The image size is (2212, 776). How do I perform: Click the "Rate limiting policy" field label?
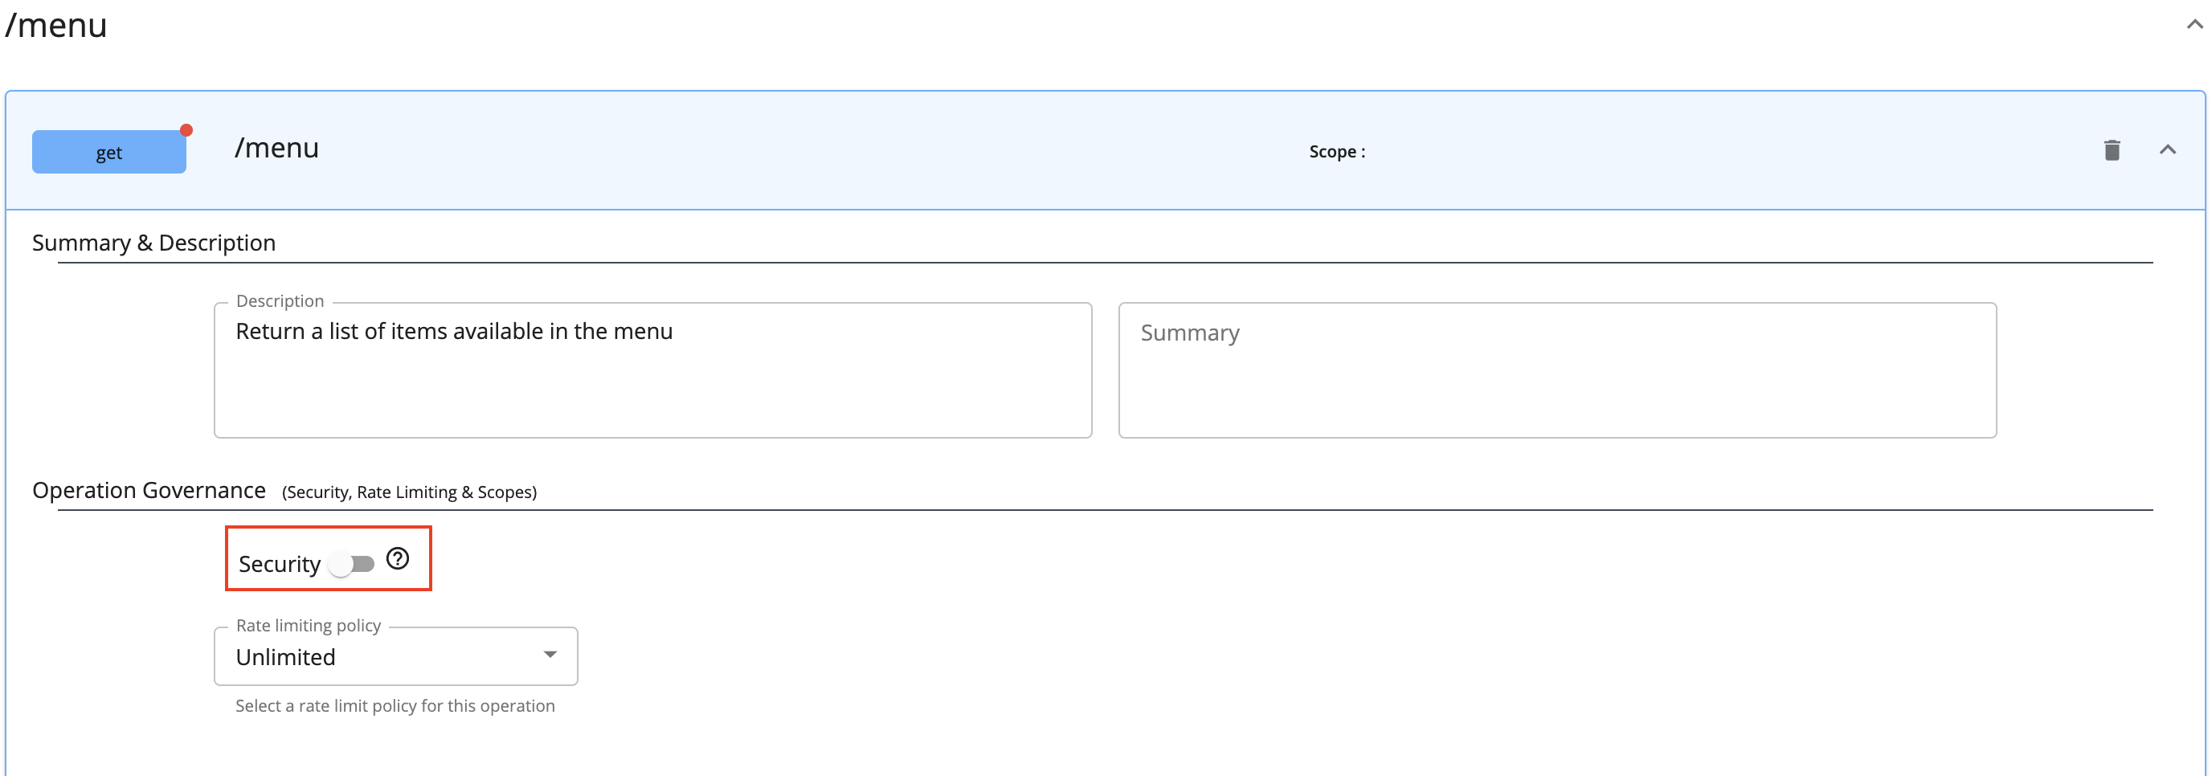click(x=309, y=626)
